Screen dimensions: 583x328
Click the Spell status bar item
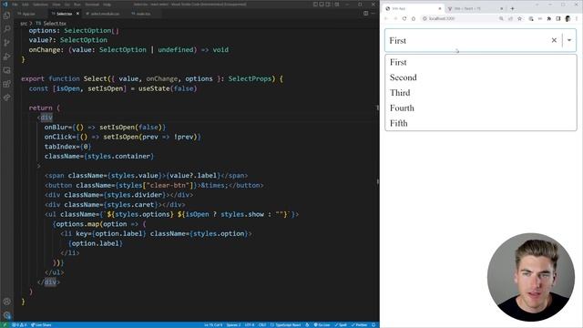341,324
